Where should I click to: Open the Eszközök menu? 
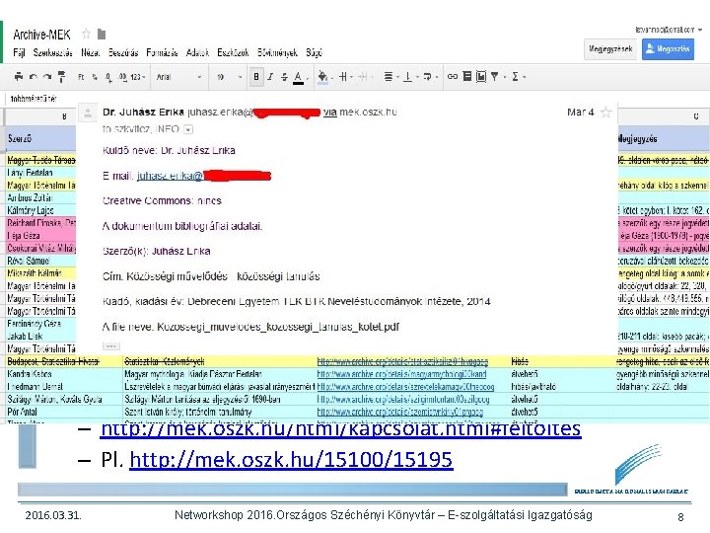(x=233, y=52)
